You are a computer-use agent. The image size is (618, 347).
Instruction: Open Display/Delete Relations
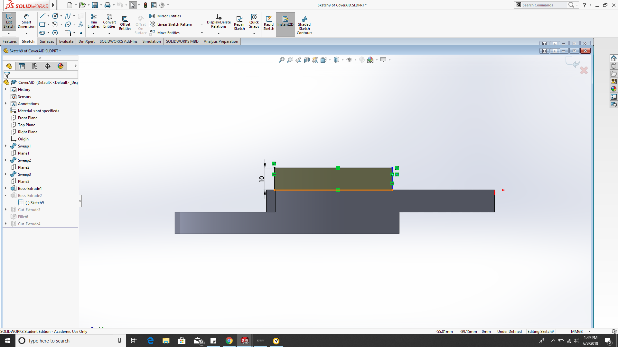[219, 21]
